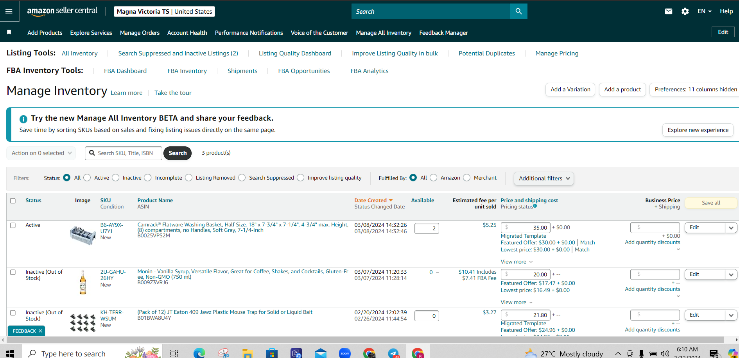Screen dimensions: 739x358
Task: Open Edit dropdown arrow for Camrack row
Action: pos(731,228)
